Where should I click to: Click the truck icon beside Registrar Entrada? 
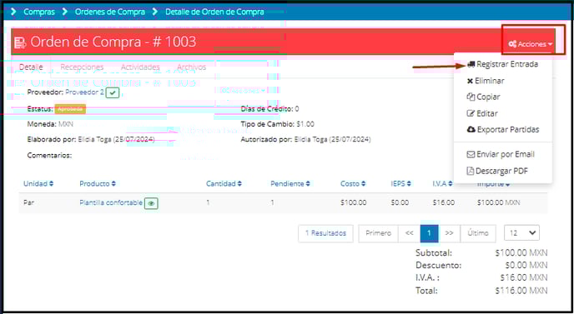tap(471, 64)
